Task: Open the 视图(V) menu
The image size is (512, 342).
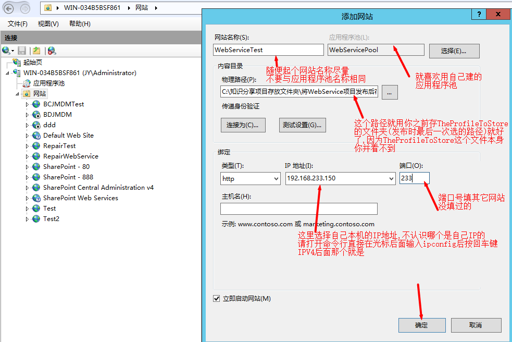Action: point(48,24)
